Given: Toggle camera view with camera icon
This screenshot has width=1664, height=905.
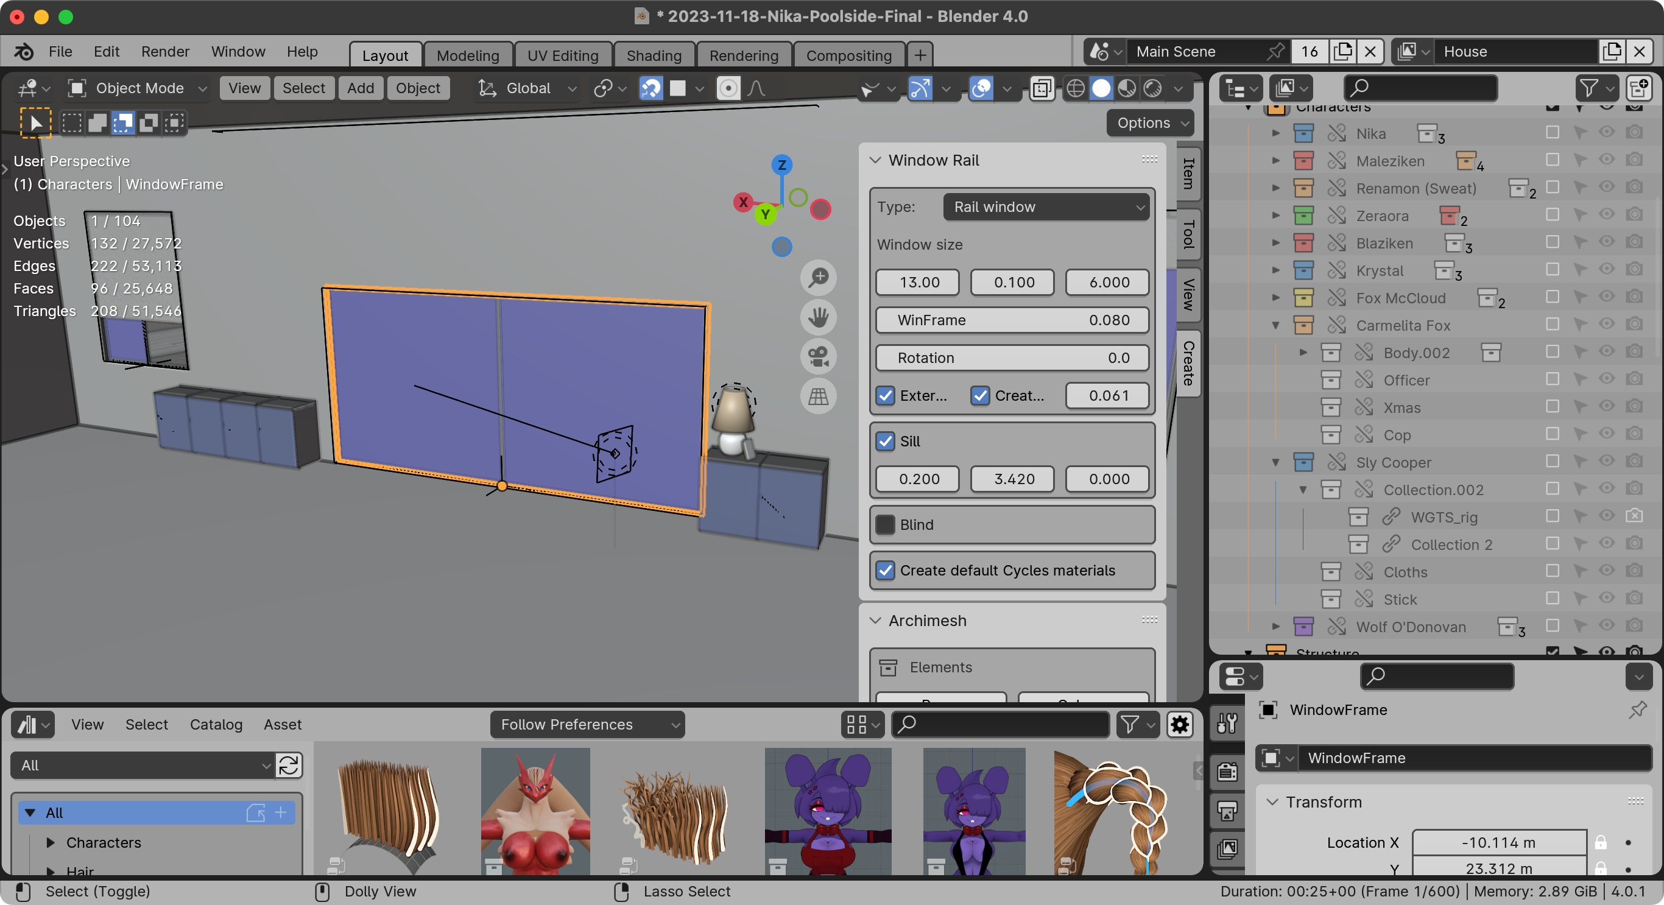Looking at the screenshot, I should (819, 356).
